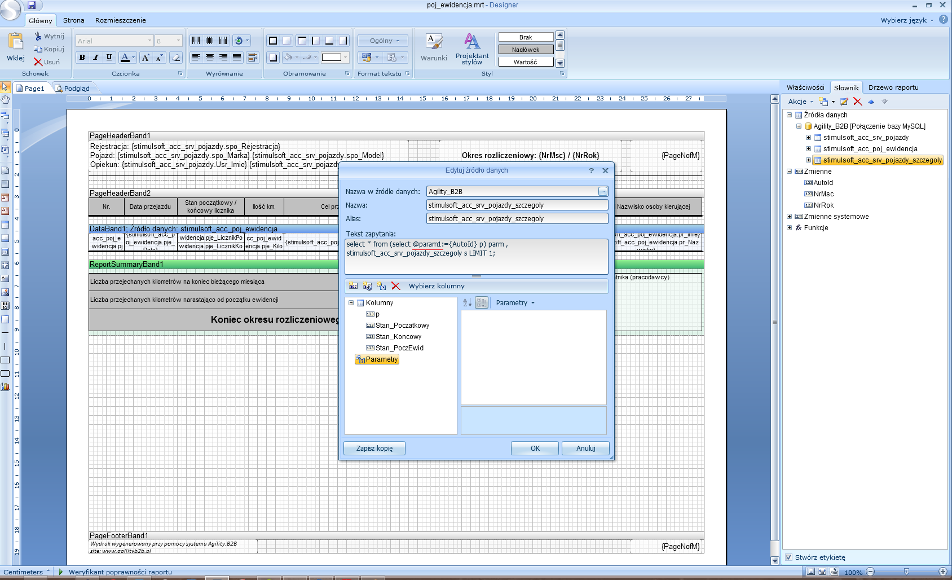Click the edit pencil icon in Słownik toolbar

[x=844, y=102]
